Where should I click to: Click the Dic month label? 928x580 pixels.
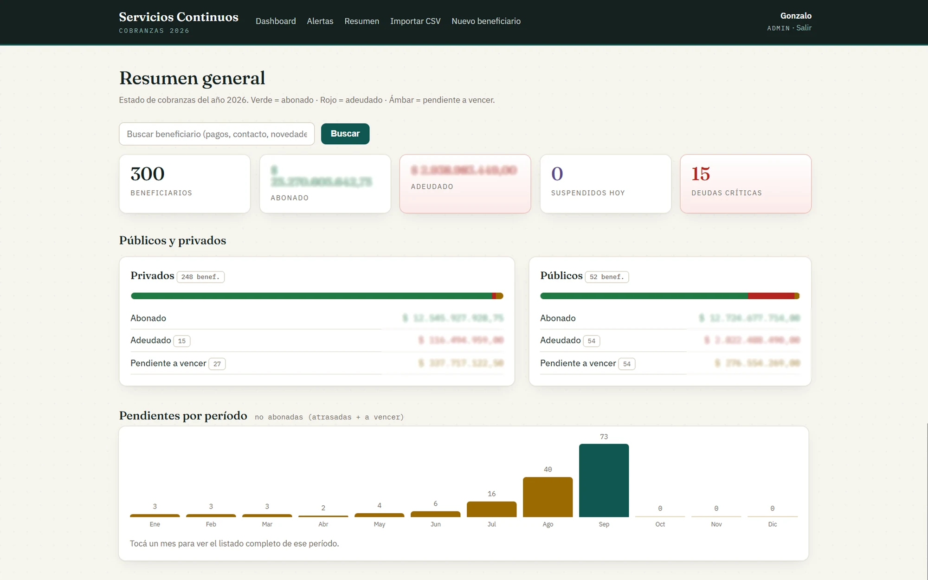(x=773, y=524)
